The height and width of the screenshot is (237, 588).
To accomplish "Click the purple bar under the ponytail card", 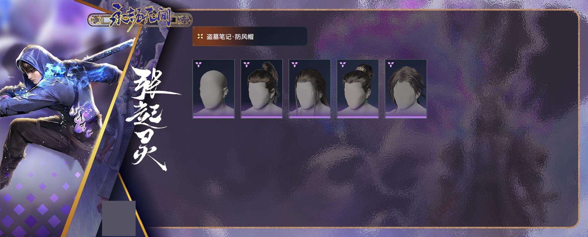I will [x=262, y=117].
